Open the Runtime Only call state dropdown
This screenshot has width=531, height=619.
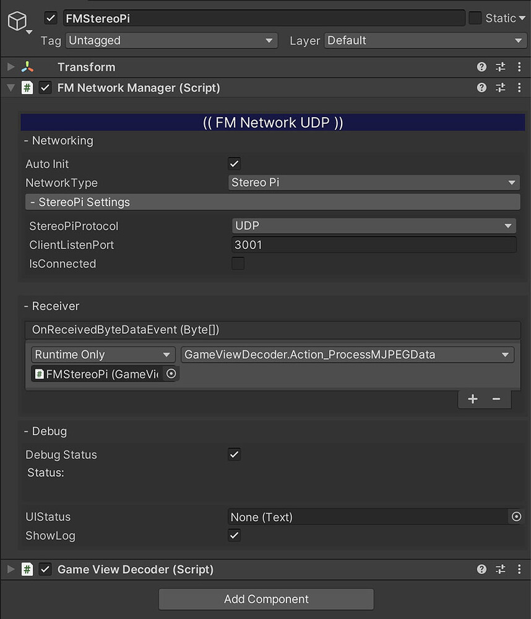103,355
